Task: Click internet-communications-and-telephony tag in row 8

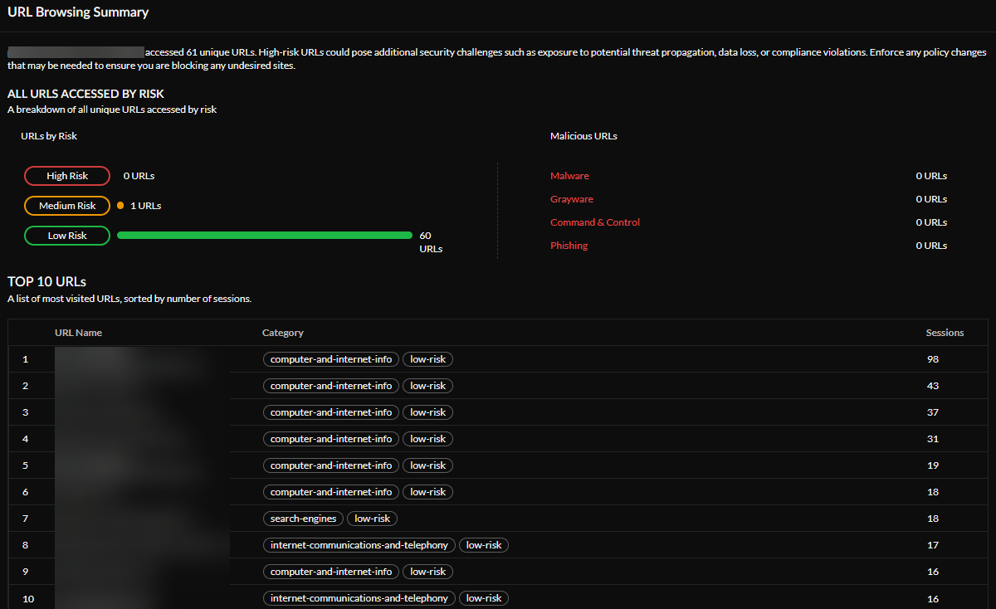Action: click(359, 545)
